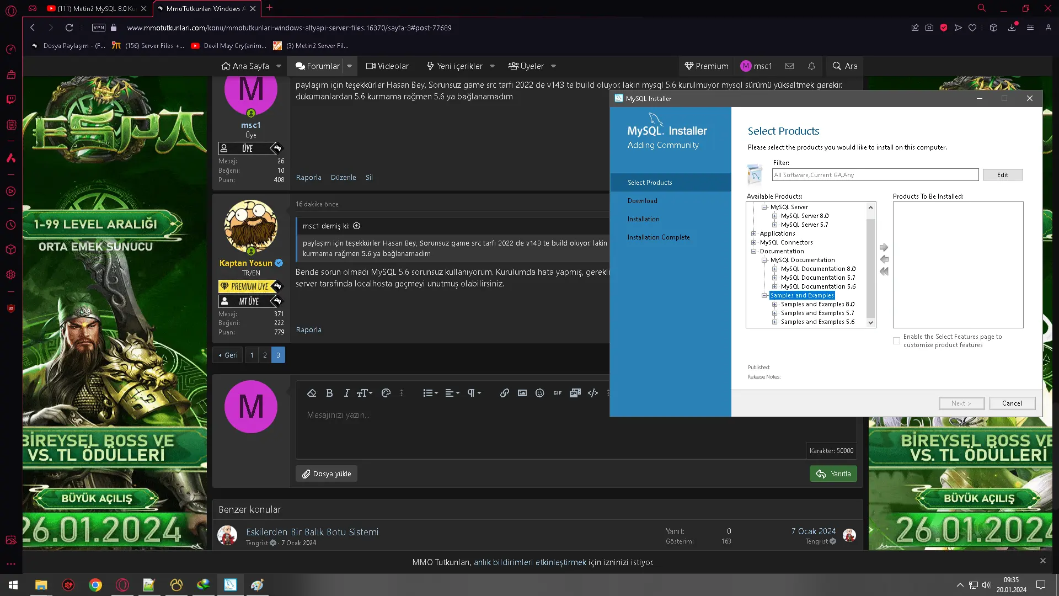Open the Forumlar dropdown arrow

[349, 66]
